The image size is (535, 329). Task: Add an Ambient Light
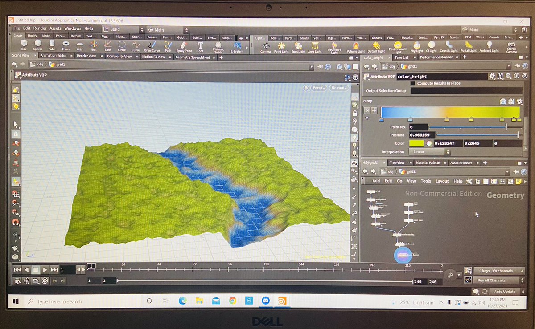tap(489, 47)
